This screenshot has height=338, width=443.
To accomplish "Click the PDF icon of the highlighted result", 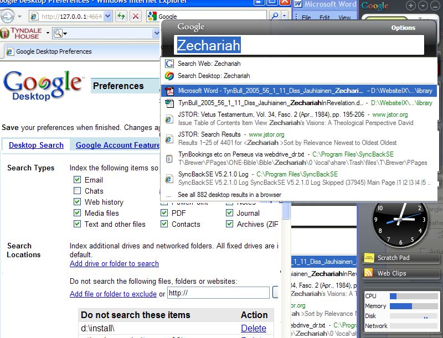I will point(169,91).
